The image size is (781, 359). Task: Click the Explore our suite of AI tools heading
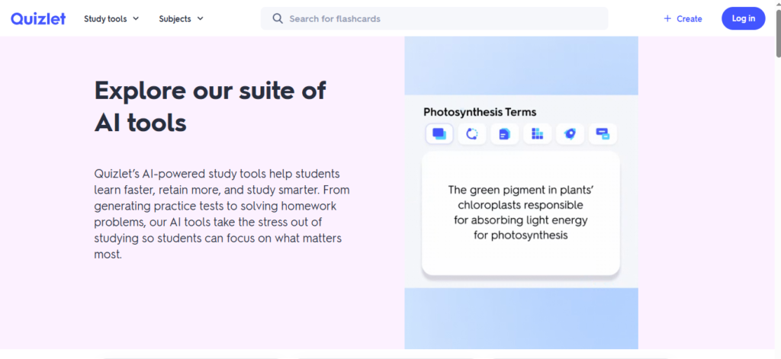click(211, 107)
